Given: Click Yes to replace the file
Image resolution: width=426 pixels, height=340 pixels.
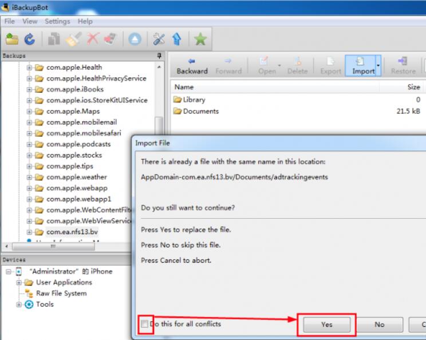Looking at the screenshot, I should tap(326, 325).
